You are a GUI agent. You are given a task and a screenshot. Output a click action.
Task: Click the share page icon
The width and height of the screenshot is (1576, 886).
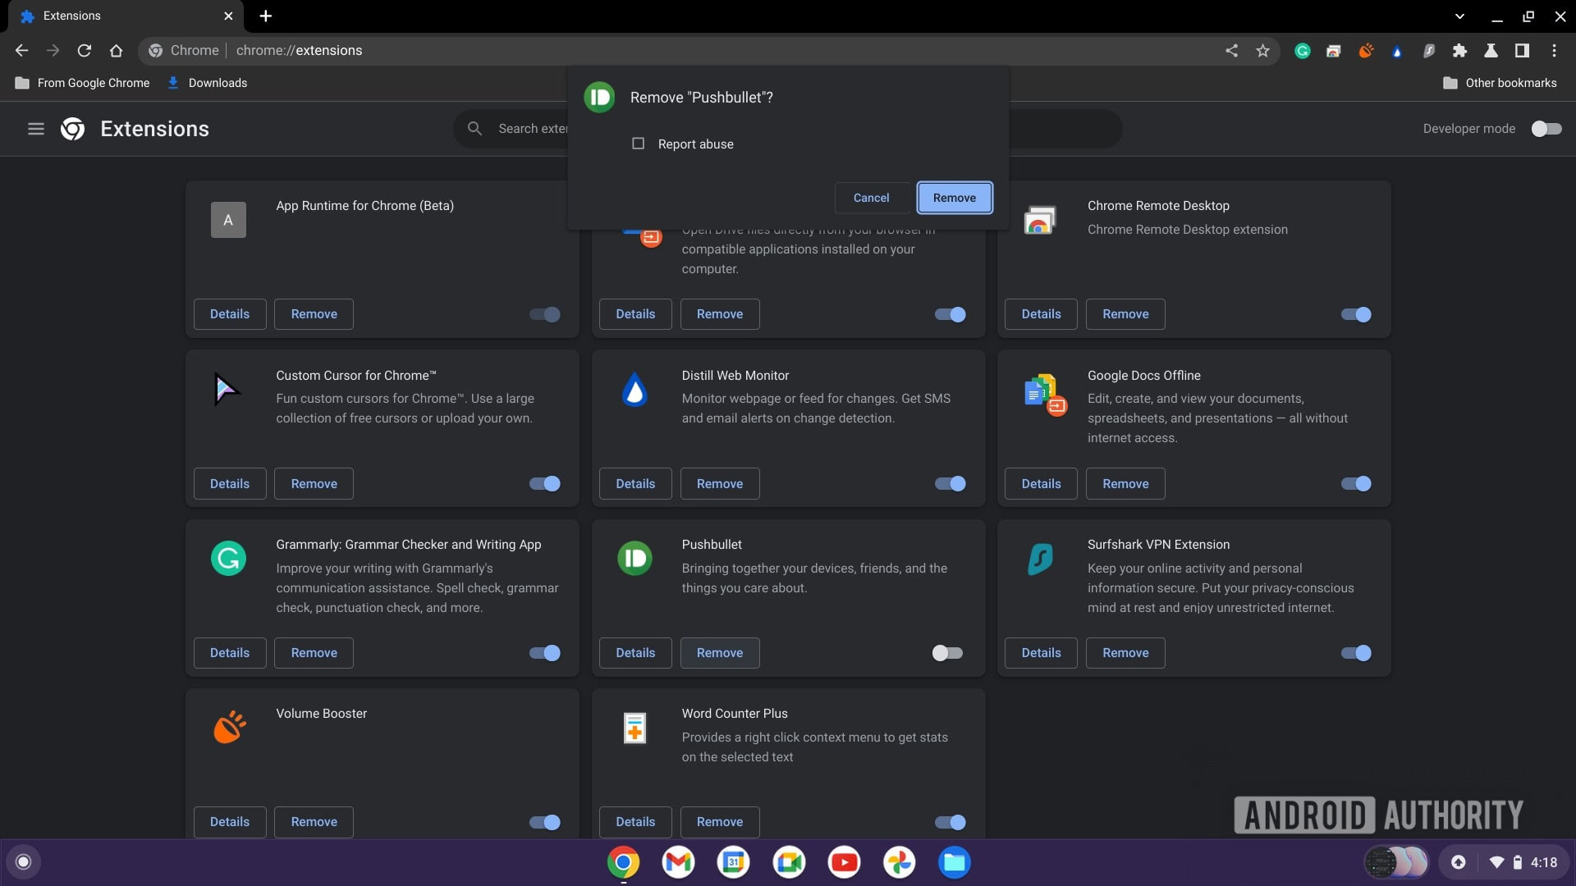coord(1231,51)
